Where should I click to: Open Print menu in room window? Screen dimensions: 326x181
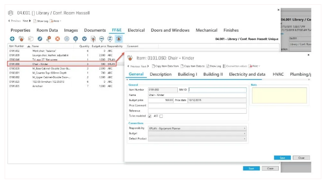[56, 21]
